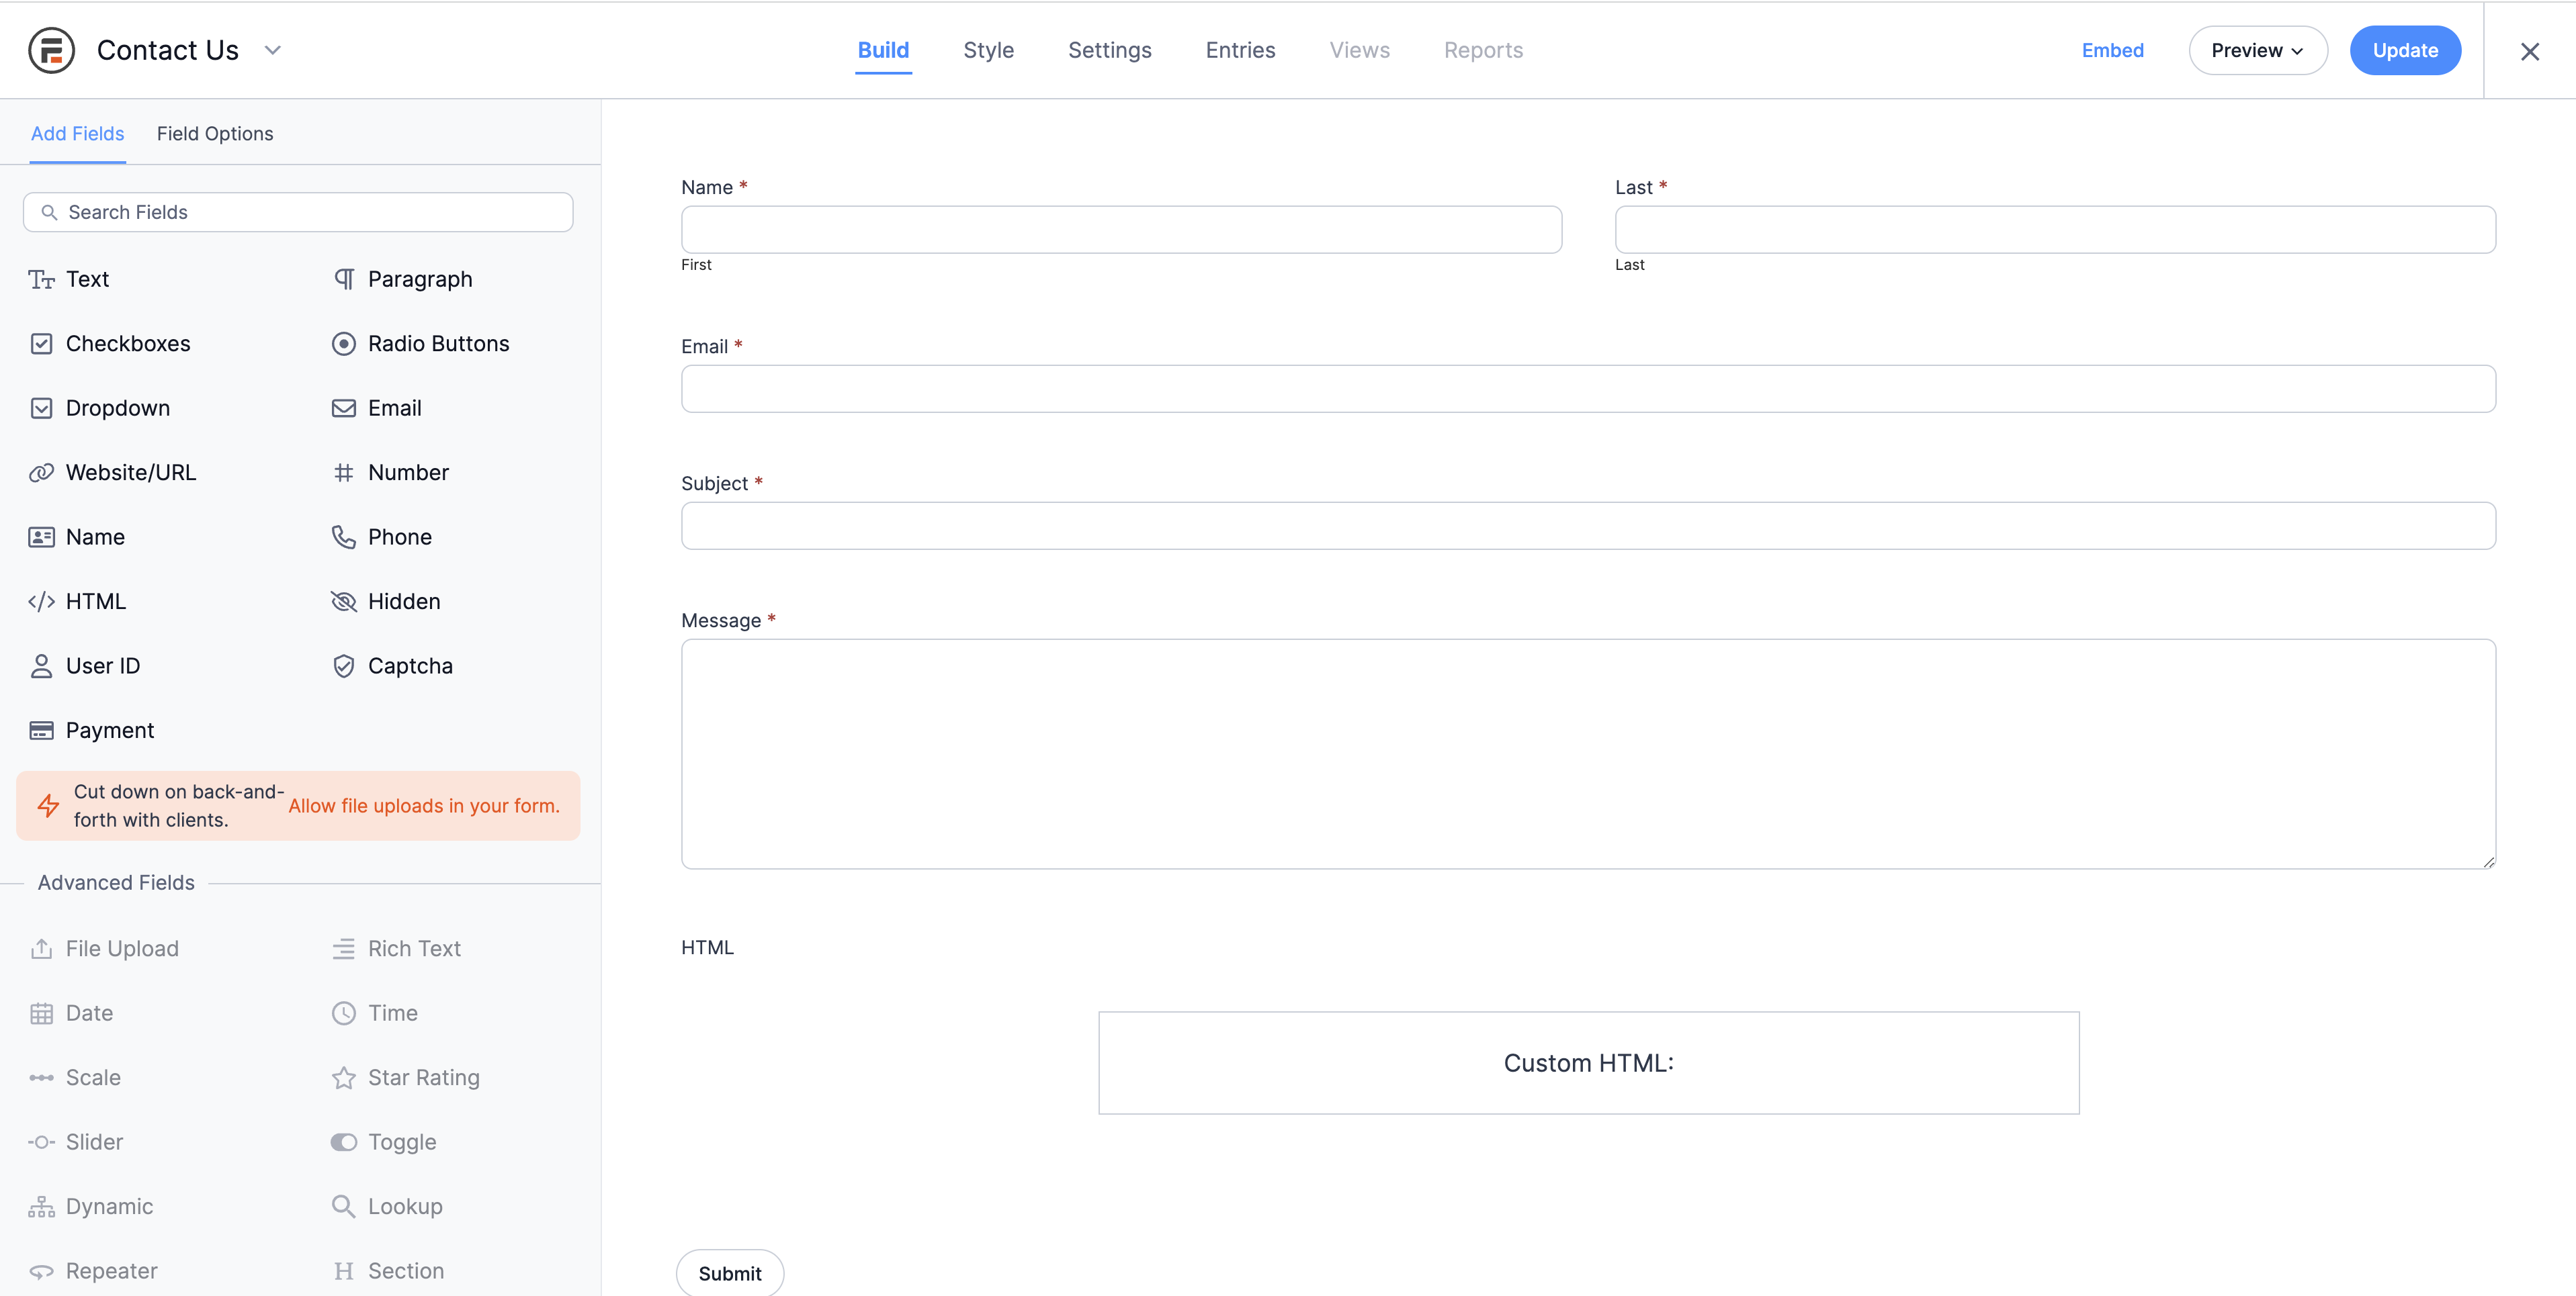Add the Toggle advanced field

point(401,1142)
